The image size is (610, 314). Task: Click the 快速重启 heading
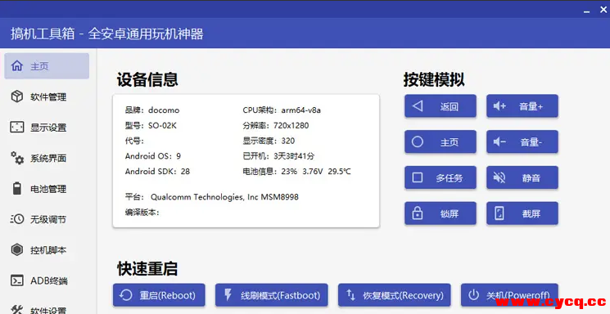tap(147, 268)
